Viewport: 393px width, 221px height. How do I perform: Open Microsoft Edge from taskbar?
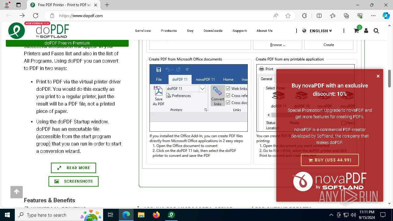click(x=126, y=215)
